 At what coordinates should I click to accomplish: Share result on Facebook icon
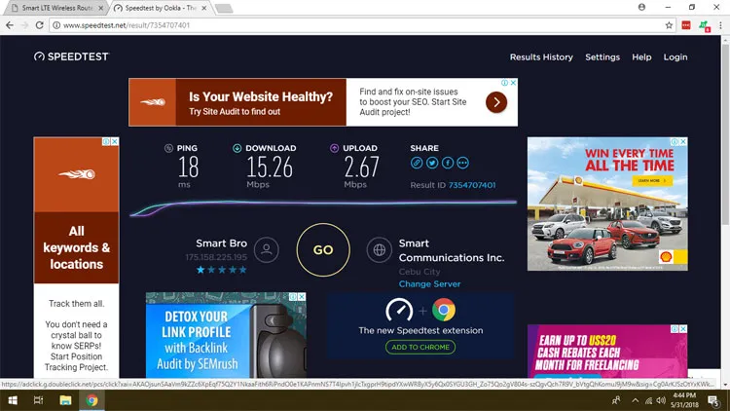point(448,163)
